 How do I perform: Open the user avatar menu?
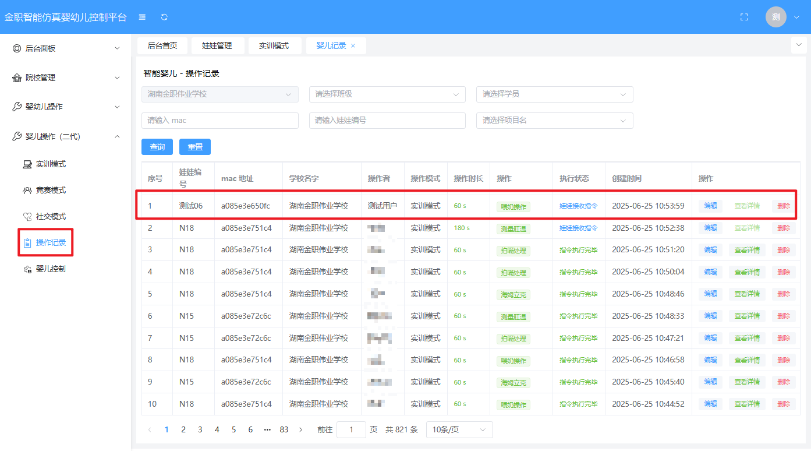(775, 17)
